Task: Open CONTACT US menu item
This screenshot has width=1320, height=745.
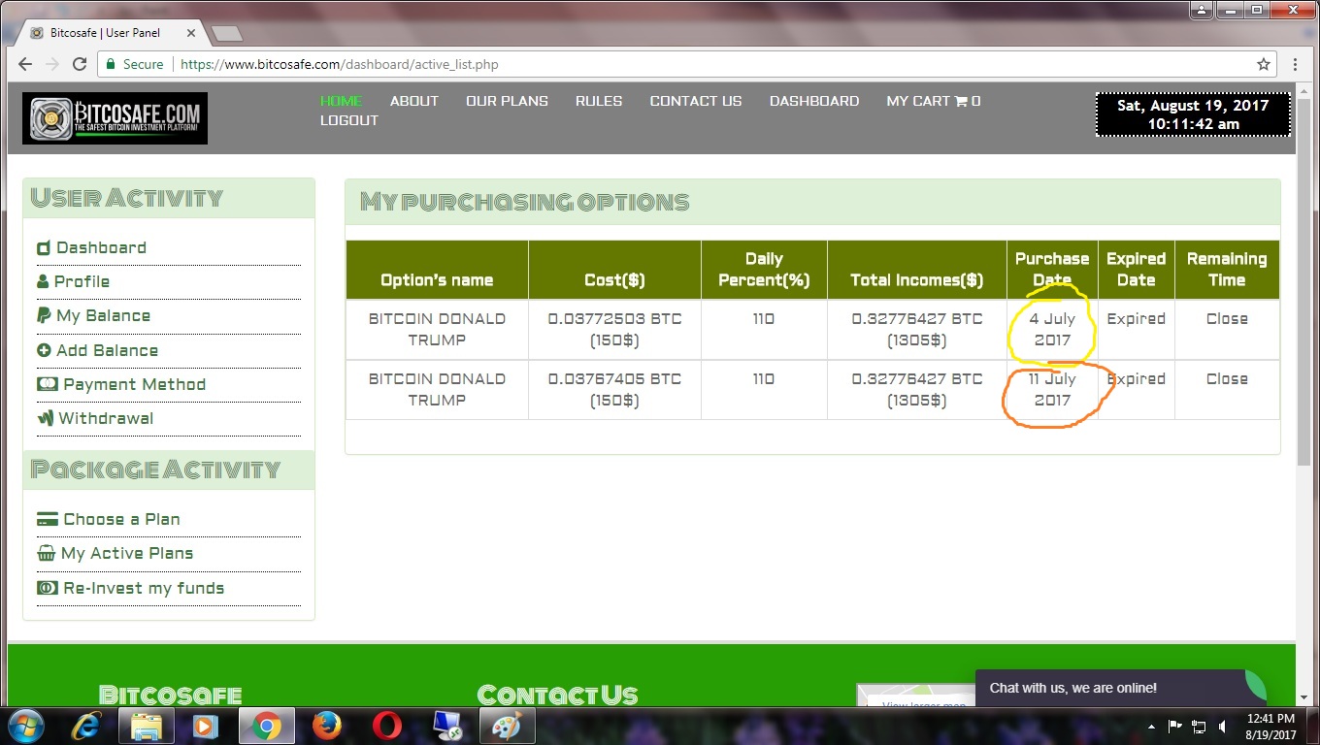Action: [x=696, y=101]
